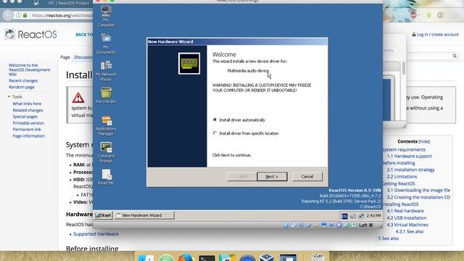
Task: Jump to 5 See also in Contents
Action: pyautogui.click(x=389, y=239)
